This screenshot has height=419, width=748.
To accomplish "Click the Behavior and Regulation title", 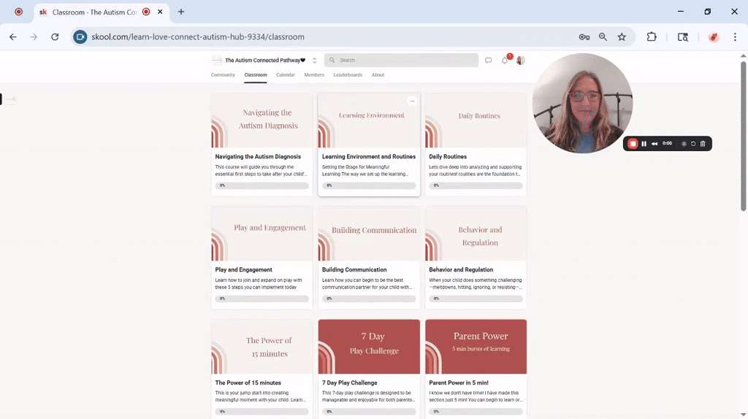I will click(x=460, y=269).
